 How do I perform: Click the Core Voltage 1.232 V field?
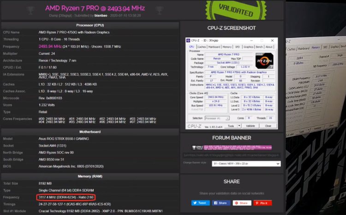[x=245, y=67]
